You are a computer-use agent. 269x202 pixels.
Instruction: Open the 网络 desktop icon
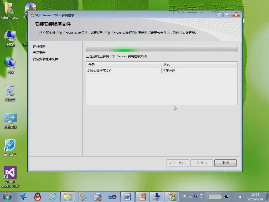pos(10,65)
